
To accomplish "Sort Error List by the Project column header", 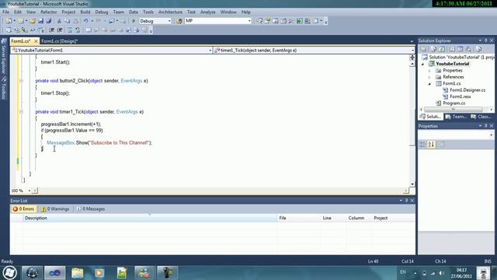I will pyautogui.click(x=394, y=218).
